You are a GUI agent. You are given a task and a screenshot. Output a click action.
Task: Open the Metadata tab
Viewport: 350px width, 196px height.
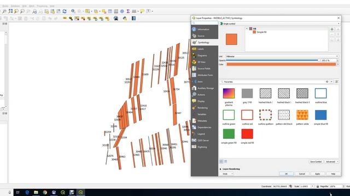click(205, 121)
